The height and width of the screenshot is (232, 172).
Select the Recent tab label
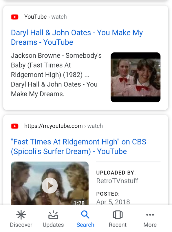118,225
